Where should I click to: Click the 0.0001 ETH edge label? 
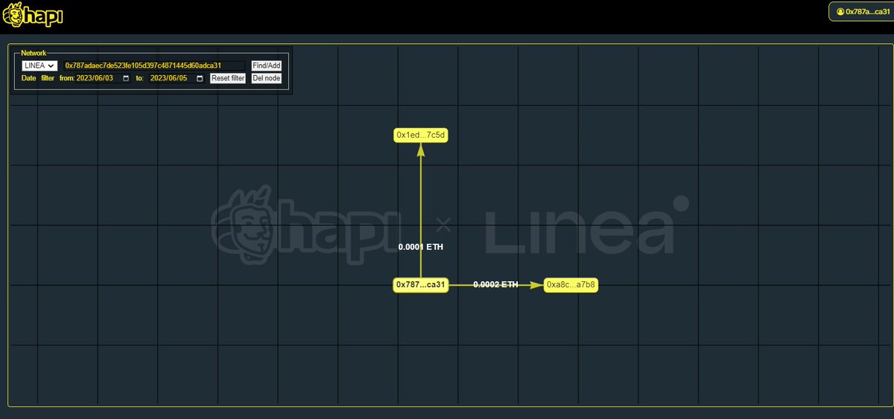420,246
